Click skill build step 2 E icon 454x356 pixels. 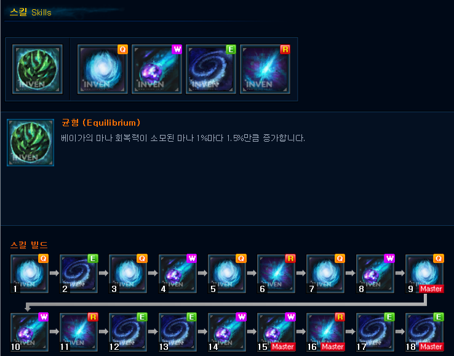(79, 273)
